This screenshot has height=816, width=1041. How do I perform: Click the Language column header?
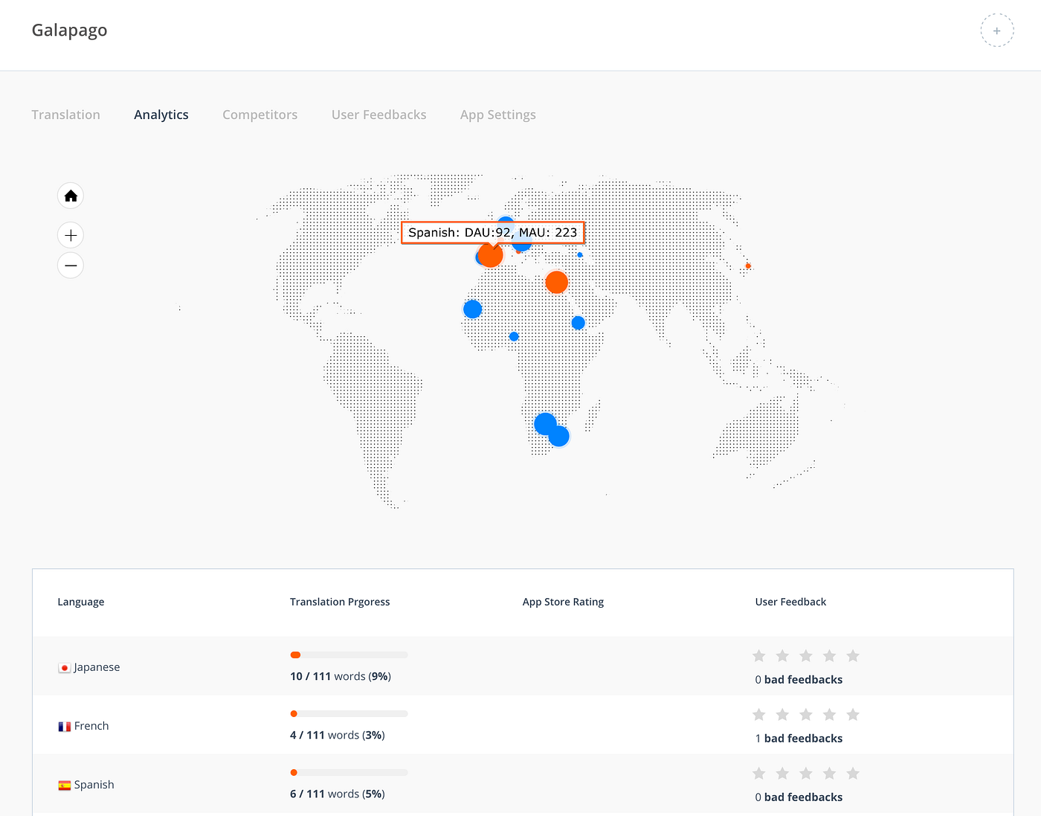click(x=81, y=602)
